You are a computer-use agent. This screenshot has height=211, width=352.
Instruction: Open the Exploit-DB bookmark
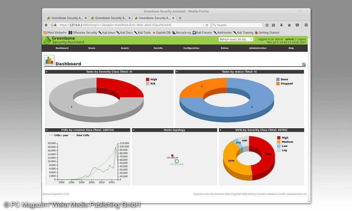(161, 33)
